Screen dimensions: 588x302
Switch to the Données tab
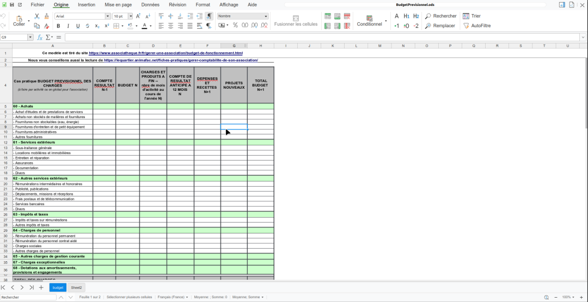(150, 5)
